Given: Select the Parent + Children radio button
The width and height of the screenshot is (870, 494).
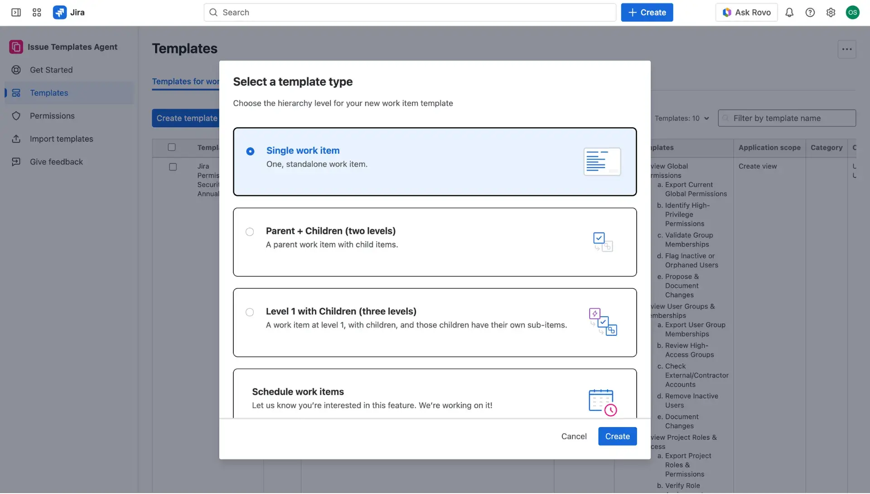Looking at the screenshot, I should (x=250, y=232).
